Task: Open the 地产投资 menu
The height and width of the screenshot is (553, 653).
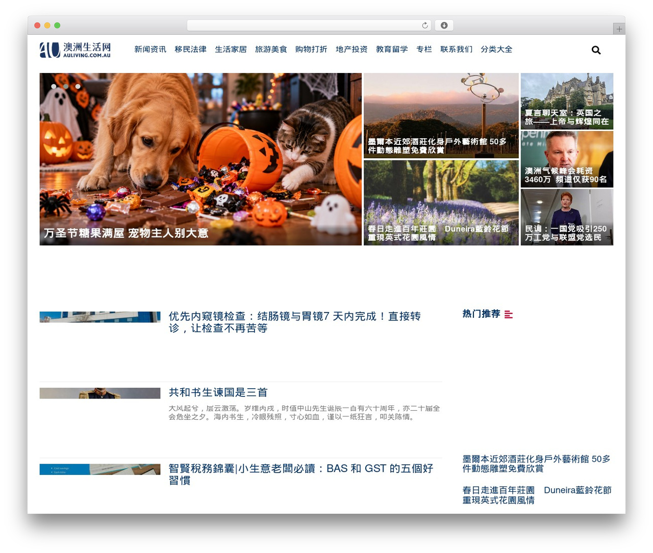Action: click(351, 49)
